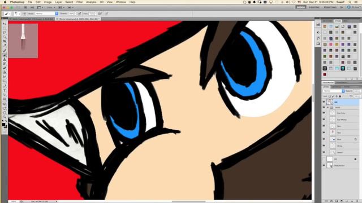Open the Mini Bridge panel icon
The height and width of the screenshot is (203, 362).
coord(32,7)
